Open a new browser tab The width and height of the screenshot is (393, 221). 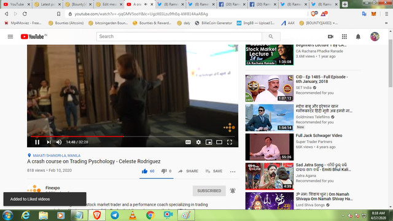point(345,4)
